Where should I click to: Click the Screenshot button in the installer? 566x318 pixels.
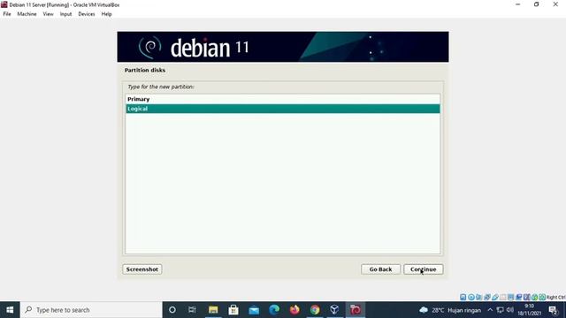pyautogui.click(x=142, y=269)
